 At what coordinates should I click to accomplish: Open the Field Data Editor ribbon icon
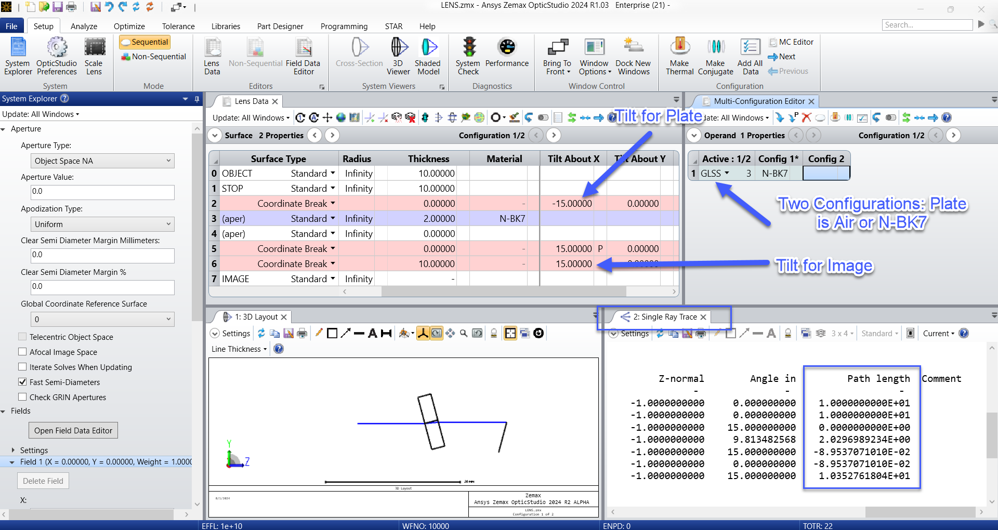pyautogui.click(x=304, y=56)
